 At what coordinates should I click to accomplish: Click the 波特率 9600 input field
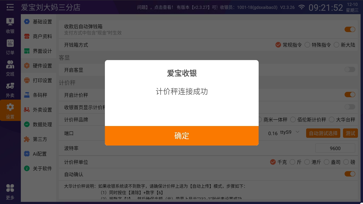[335, 148]
